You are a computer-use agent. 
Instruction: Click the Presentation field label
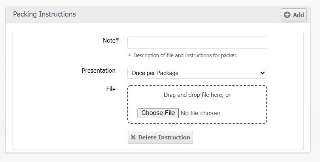(99, 70)
